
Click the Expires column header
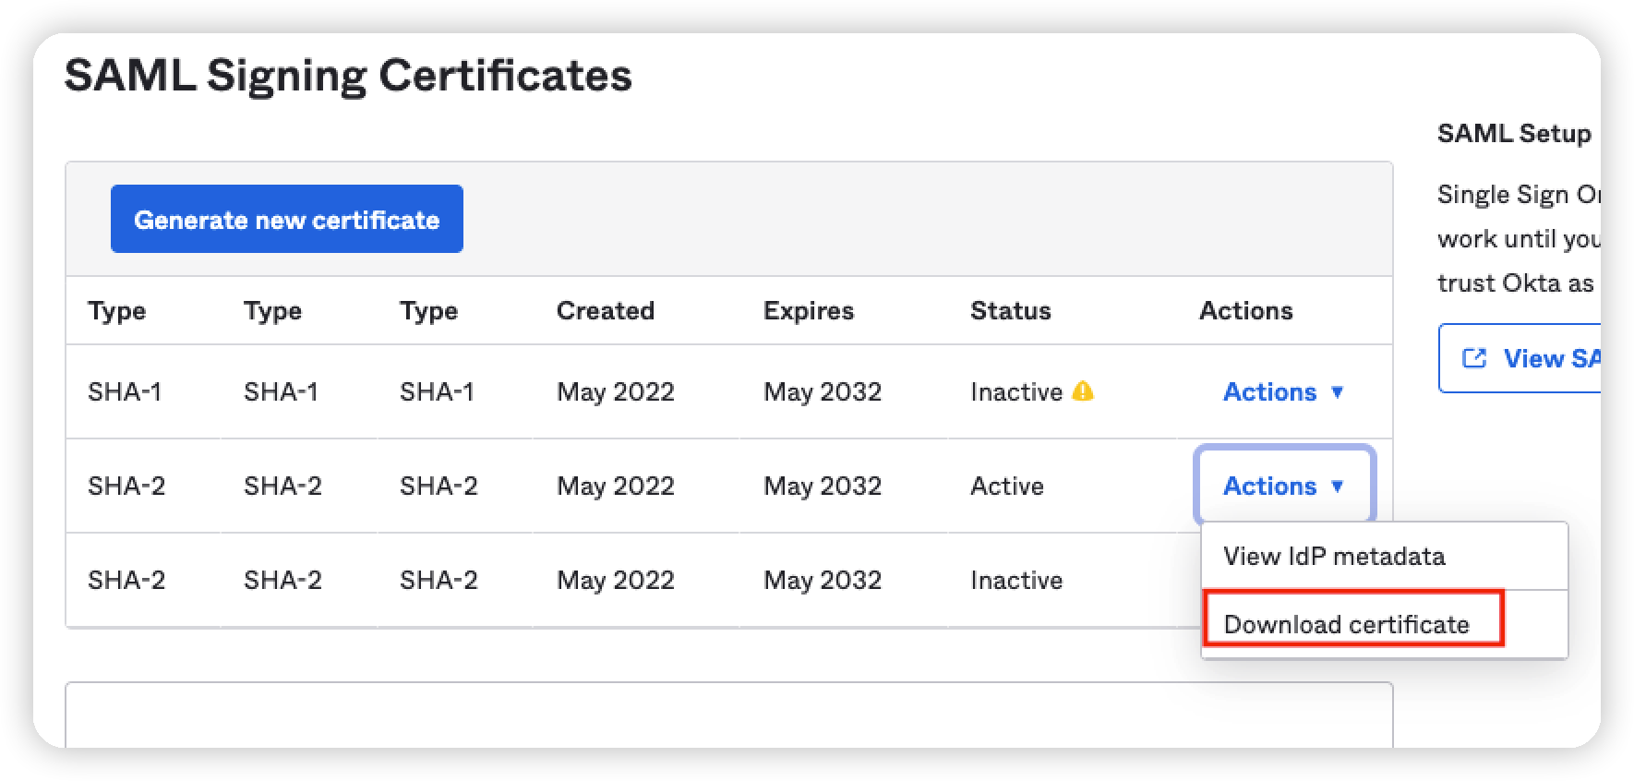(x=808, y=310)
